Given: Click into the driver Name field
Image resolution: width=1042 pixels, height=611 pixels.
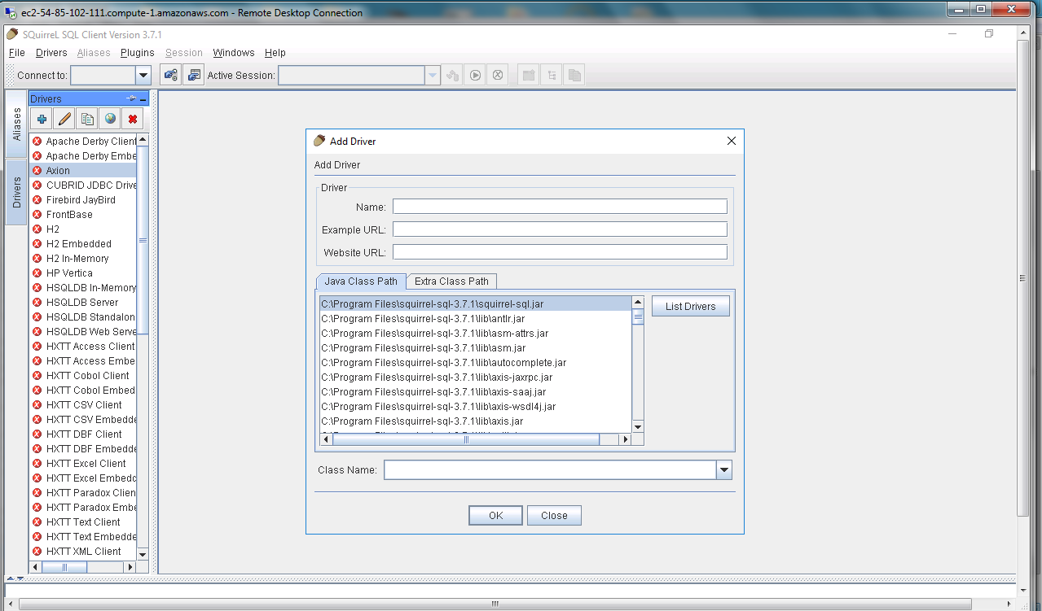Looking at the screenshot, I should 560,207.
